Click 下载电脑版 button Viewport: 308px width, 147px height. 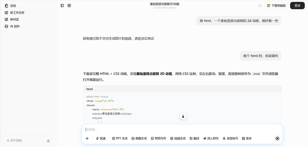coord(276,6)
